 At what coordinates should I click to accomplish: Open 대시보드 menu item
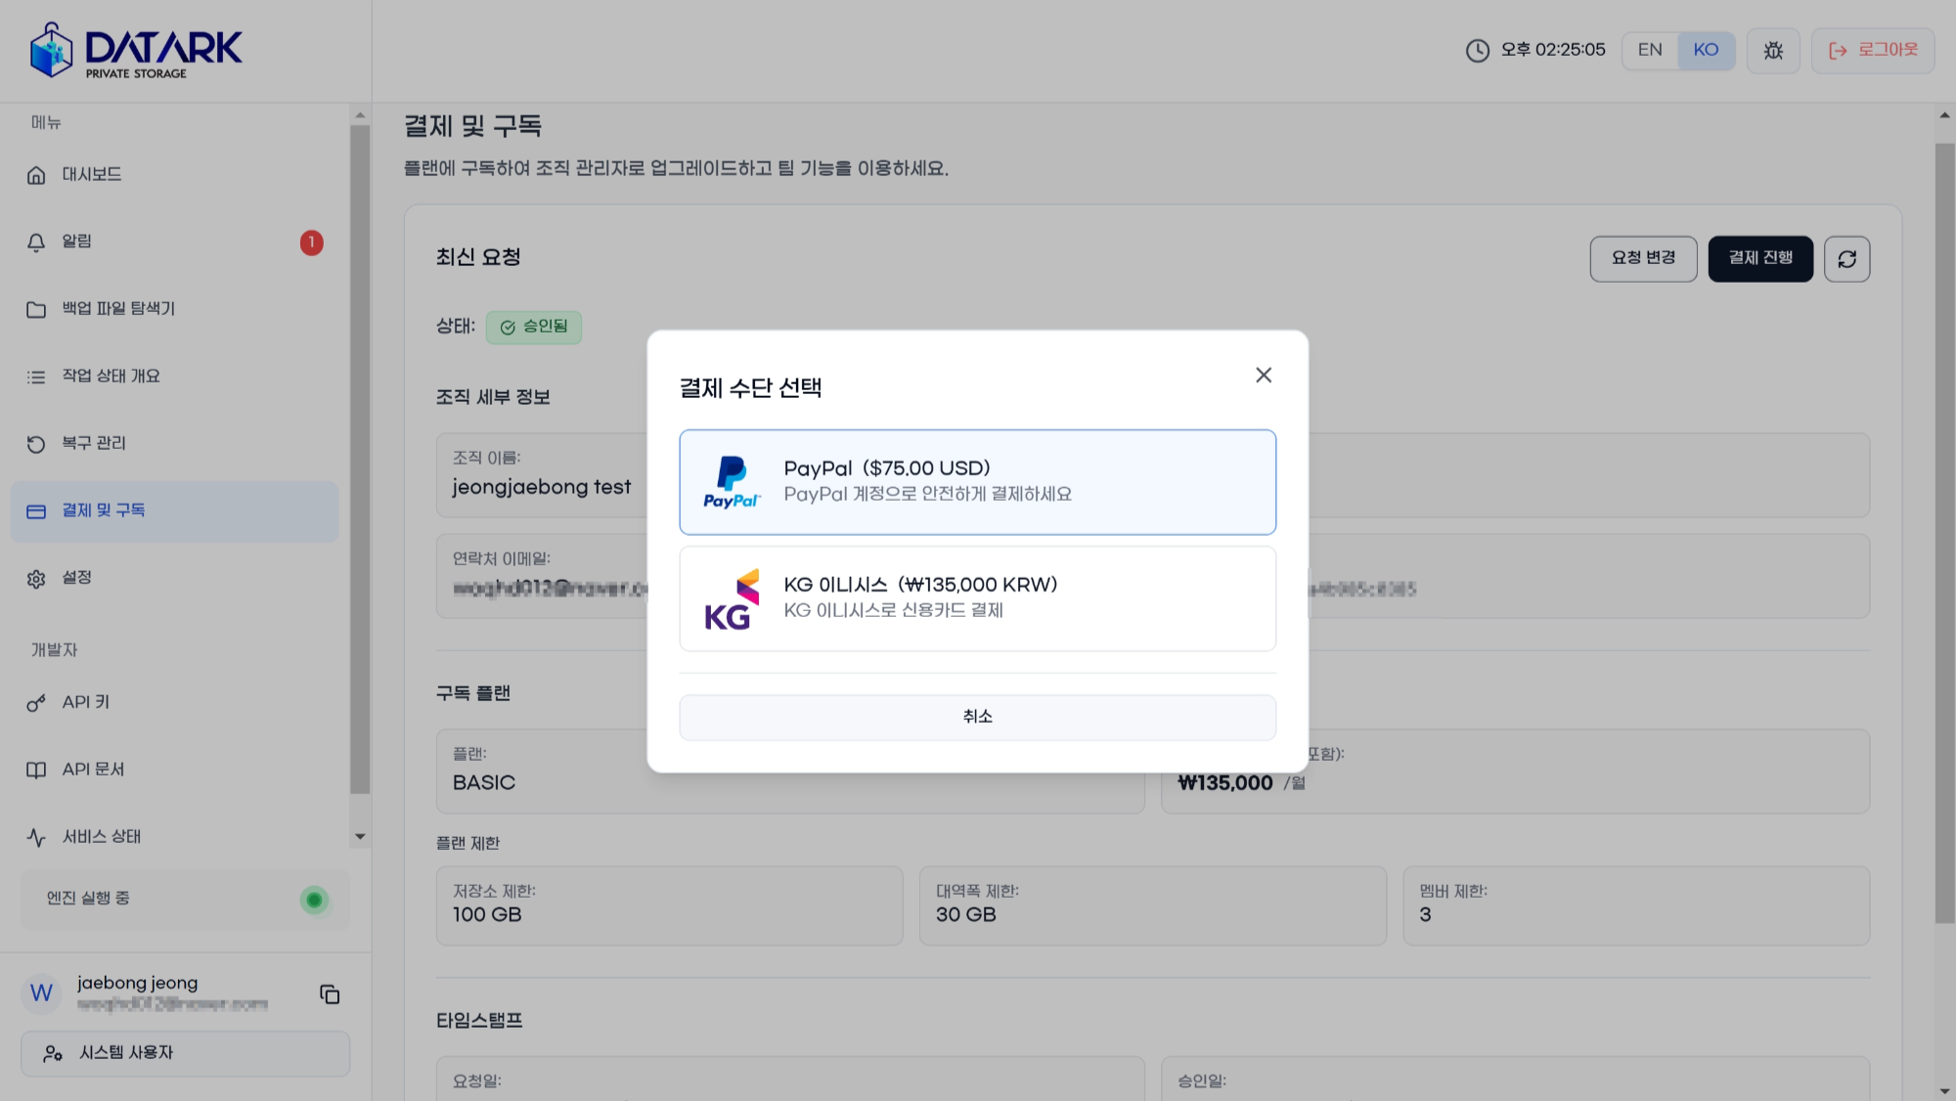tap(174, 175)
